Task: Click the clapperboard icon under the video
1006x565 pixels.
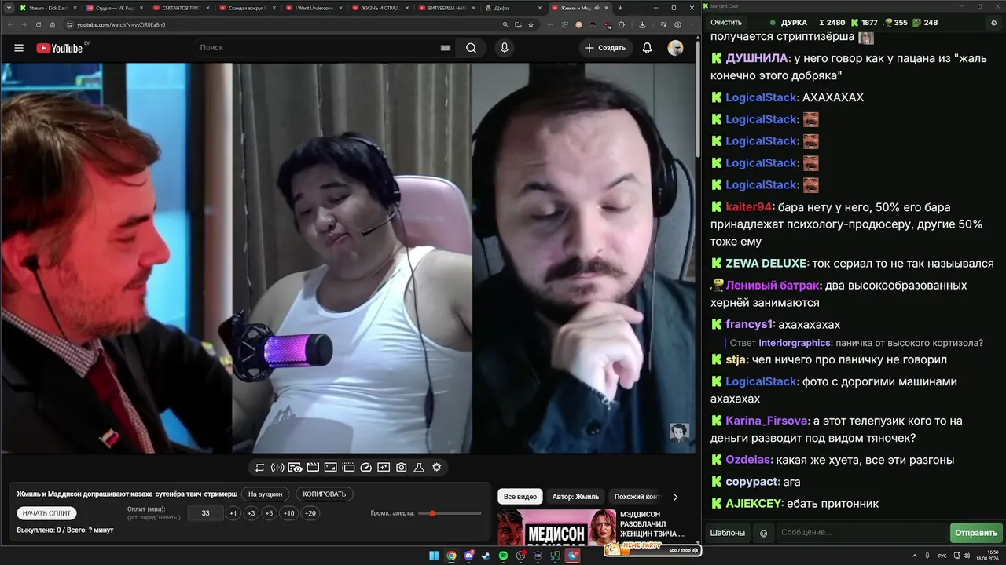Action: 313,468
